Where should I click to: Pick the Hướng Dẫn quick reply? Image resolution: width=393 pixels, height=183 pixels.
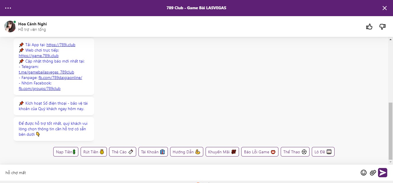click(x=187, y=152)
